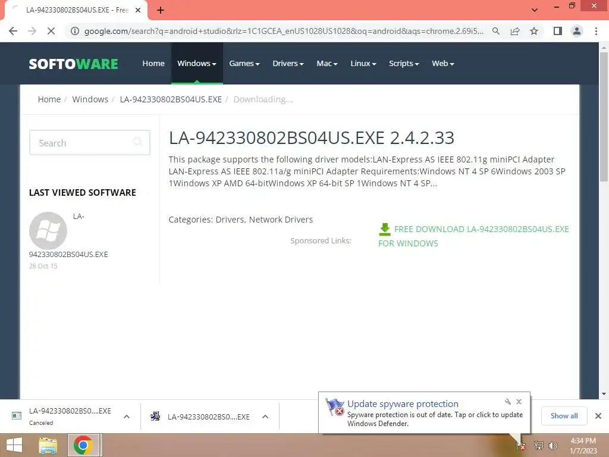This screenshot has width=609, height=457.
Task: Open network status tray icon
Action: pos(539,446)
